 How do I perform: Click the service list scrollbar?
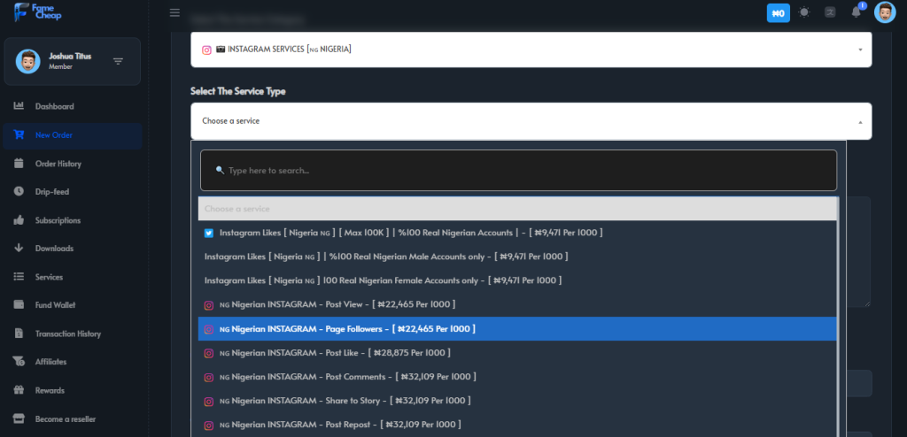click(x=838, y=317)
